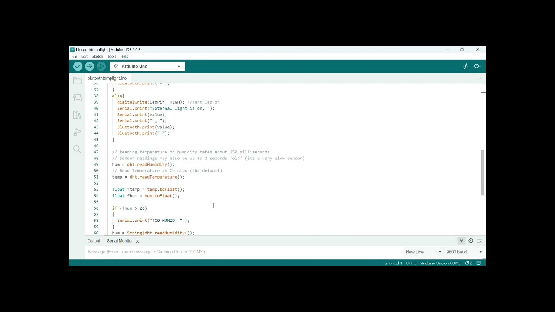Click the 'Serial.print("External light is on, ")' line
Viewport: 555px width, 312px height.
166,109
